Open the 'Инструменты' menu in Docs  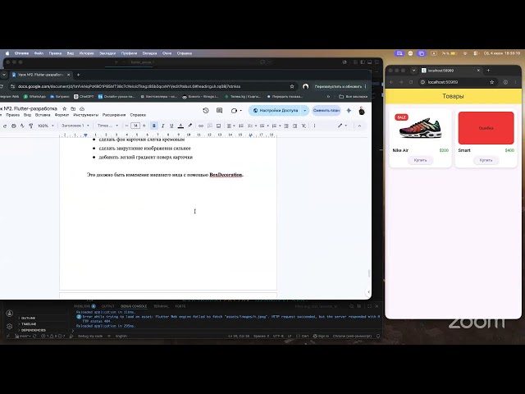click(x=85, y=115)
